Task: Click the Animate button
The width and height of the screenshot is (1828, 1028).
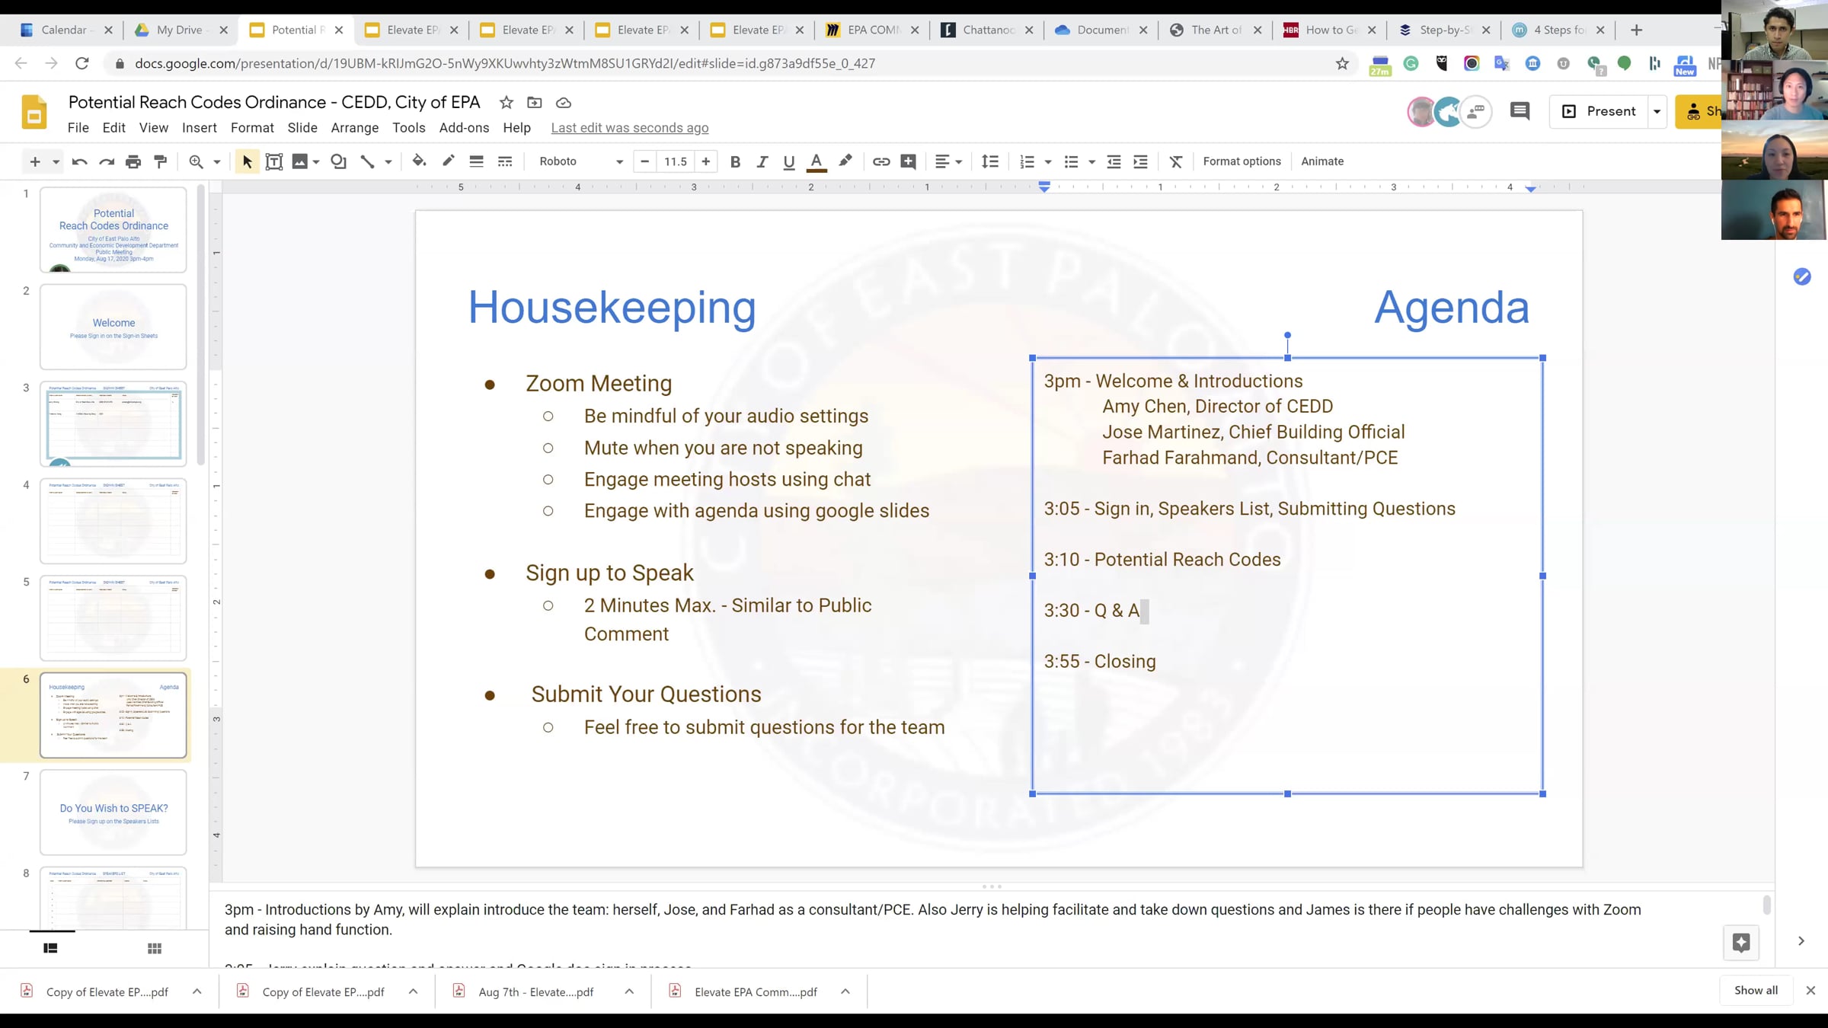Action: [x=1322, y=161]
